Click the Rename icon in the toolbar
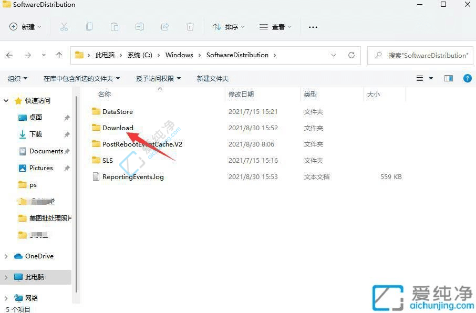Viewport: 476px width, 313px height. pyautogui.click(x=140, y=27)
